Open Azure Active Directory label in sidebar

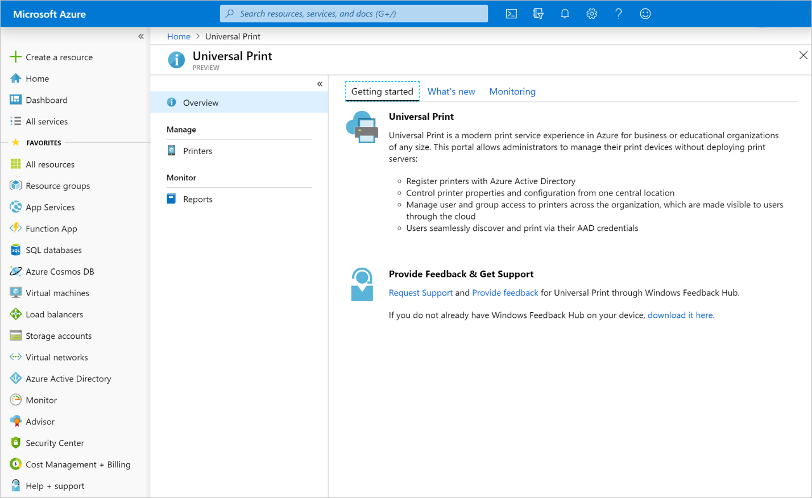click(x=68, y=379)
